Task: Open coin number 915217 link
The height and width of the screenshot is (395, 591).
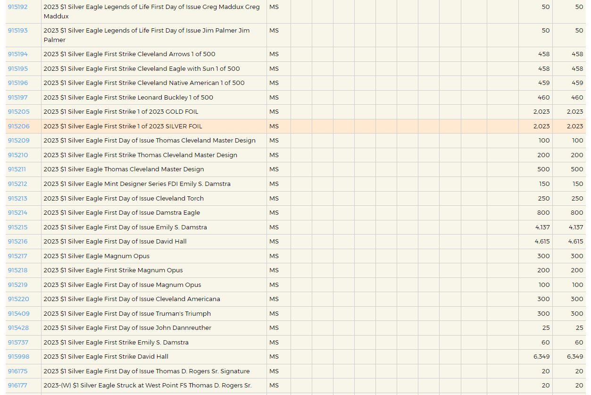Action: 17,256
